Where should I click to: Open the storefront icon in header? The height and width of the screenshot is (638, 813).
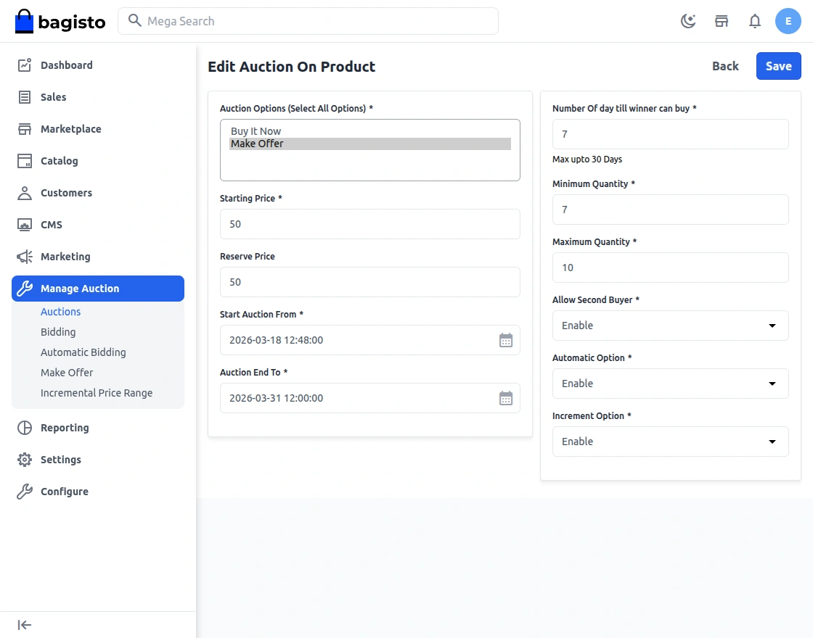coord(722,21)
